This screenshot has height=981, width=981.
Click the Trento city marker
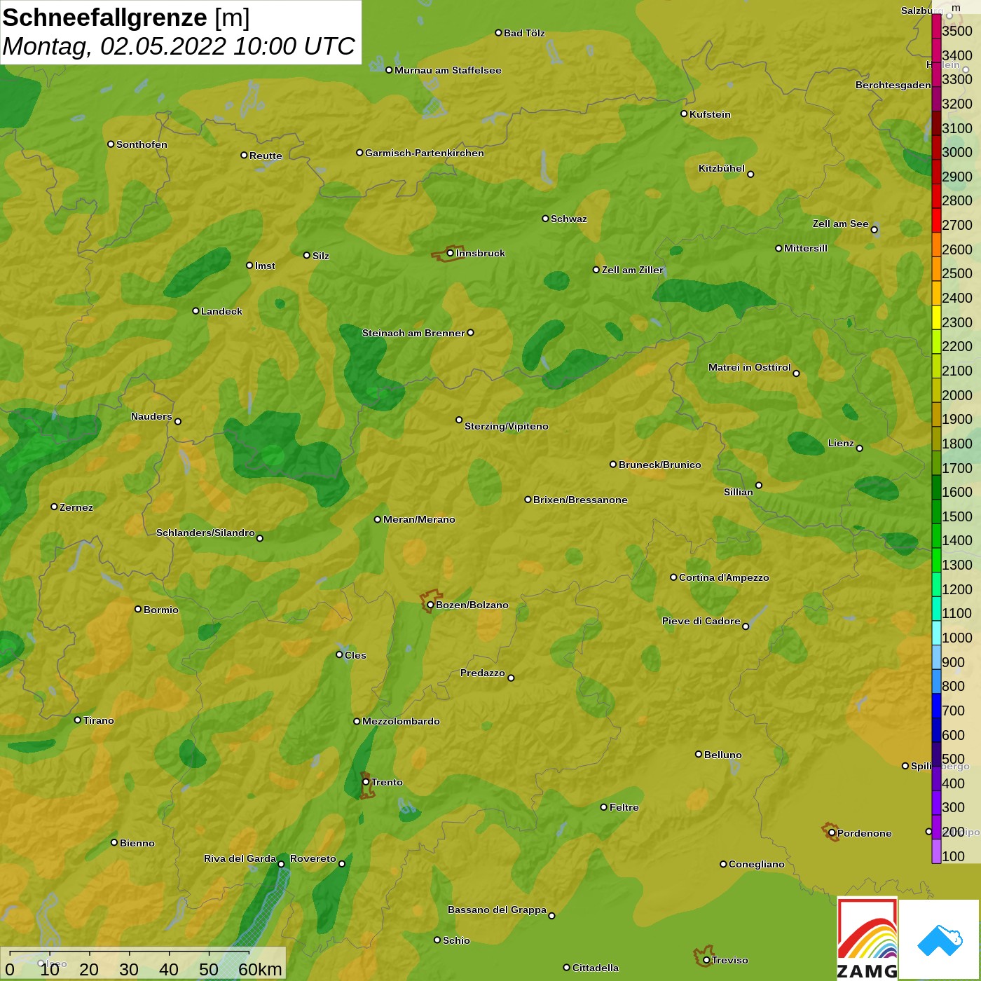(x=366, y=782)
